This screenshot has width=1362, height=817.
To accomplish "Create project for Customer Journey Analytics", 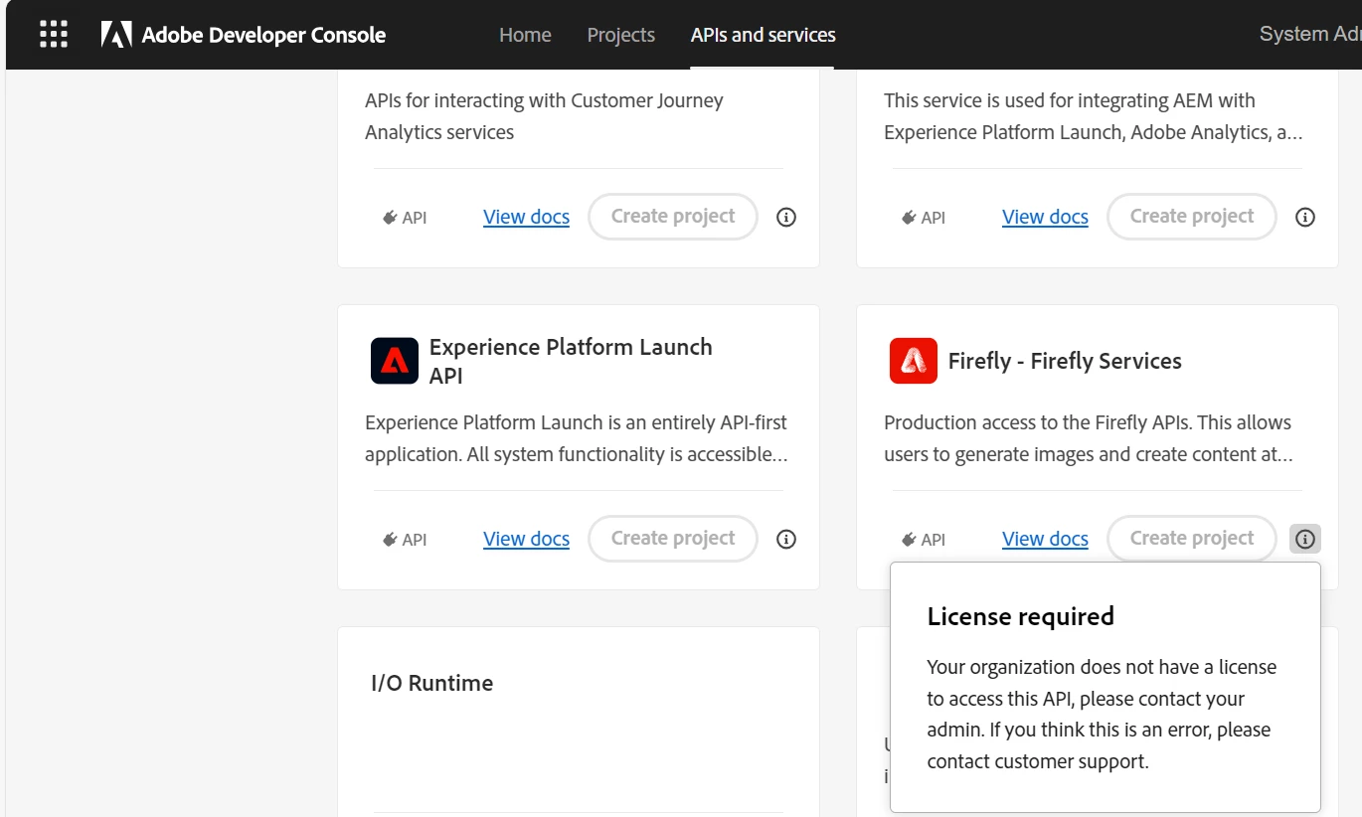I will click(x=673, y=217).
